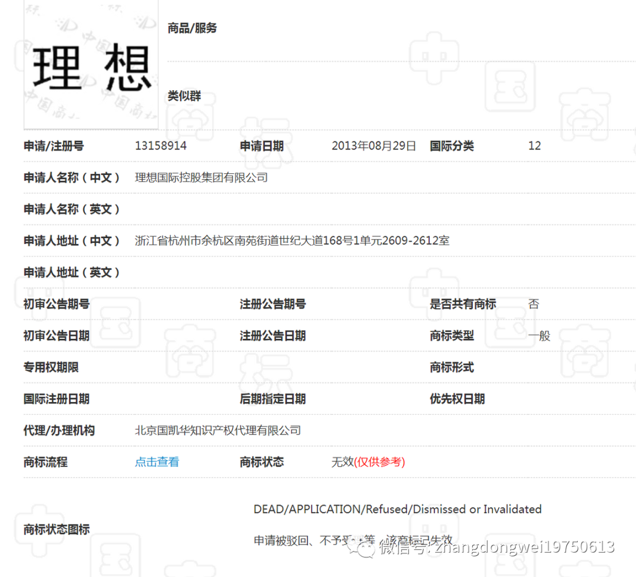636x577 pixels.
Task: Click the 初审公告日期 label
Action: click(x=57, y=336)
